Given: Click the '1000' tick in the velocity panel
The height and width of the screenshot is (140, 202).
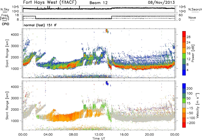Looking at the screenshot, I should 15,121.
